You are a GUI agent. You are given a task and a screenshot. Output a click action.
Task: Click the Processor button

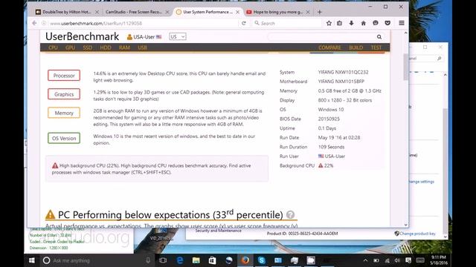click(64, 76)
